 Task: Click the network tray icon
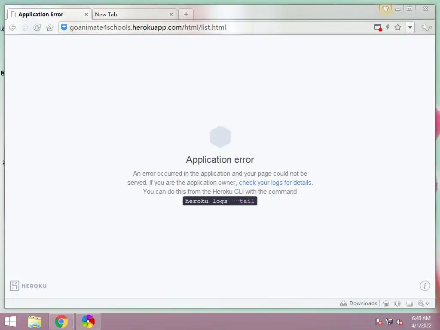coord(389,322)
